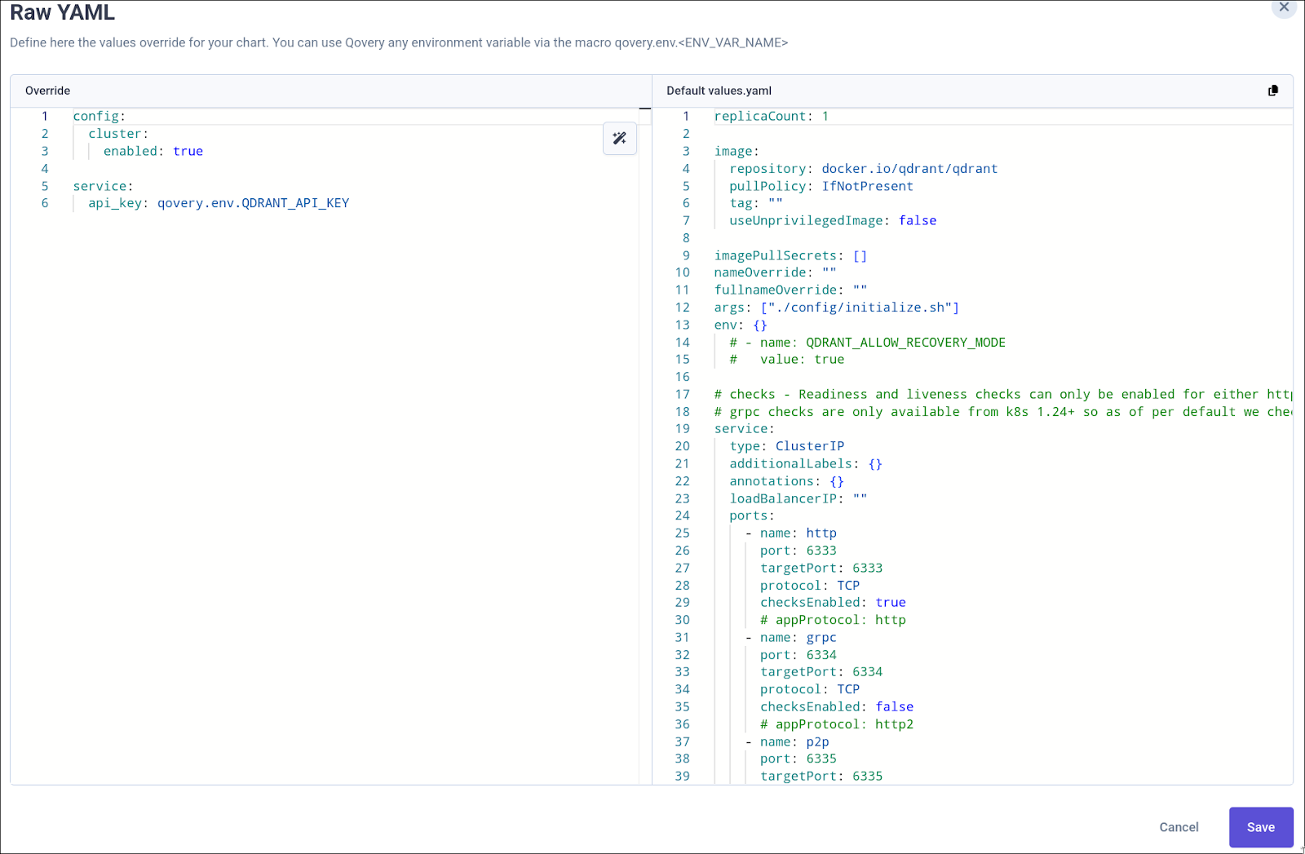Click the '# value: true' comment line
Screen dimensions: 1305x854
[787, 360]
